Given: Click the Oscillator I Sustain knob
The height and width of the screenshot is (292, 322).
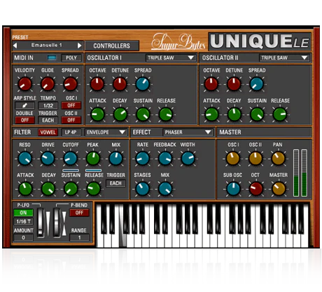Looking at the screenshot, I should pos(143,114).
